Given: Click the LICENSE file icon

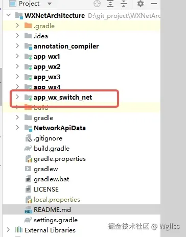Looking at the screenshot, I should (28, 189).
